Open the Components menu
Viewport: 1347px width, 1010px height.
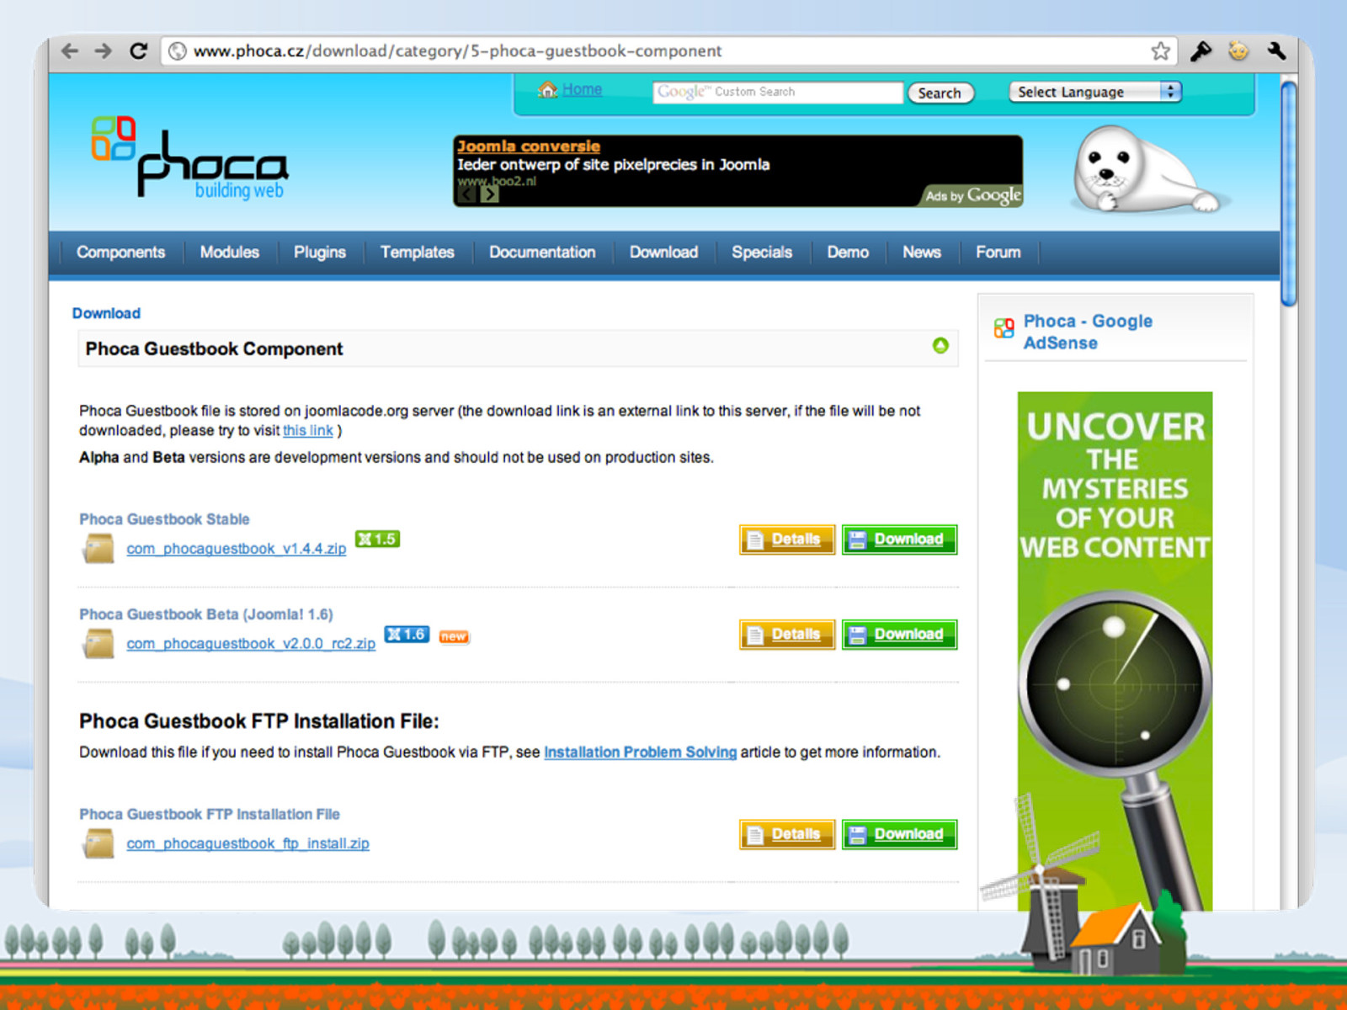120,252
